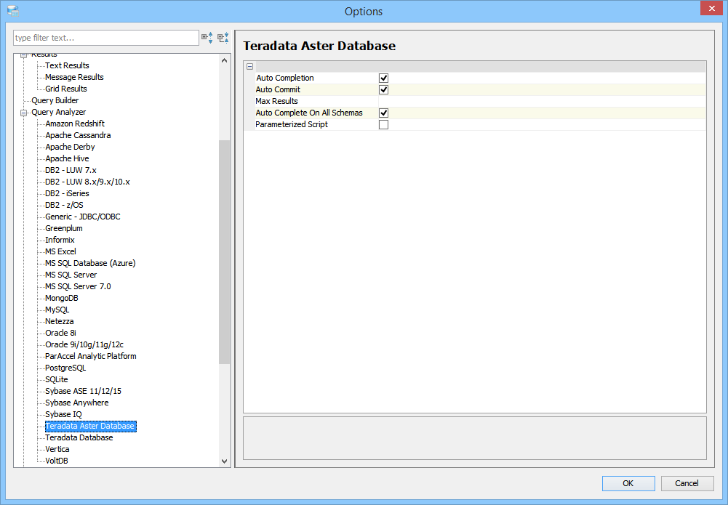Click the OK button
Viewport: 728px width, 505px height.
(628, 483)
